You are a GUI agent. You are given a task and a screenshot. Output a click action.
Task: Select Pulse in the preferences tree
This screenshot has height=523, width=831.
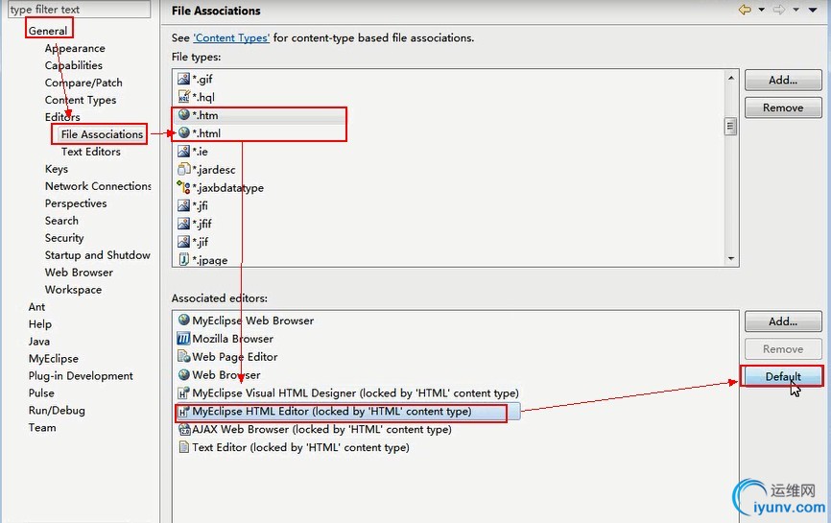coord(41,393)
